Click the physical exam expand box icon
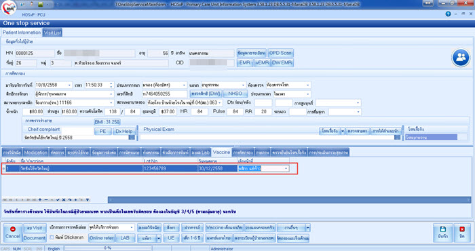475x251 pixels. tap(397, 138)
